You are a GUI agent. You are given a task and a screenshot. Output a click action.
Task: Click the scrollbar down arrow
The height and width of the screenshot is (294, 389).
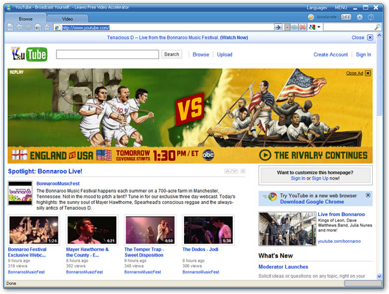click(379, 276)
